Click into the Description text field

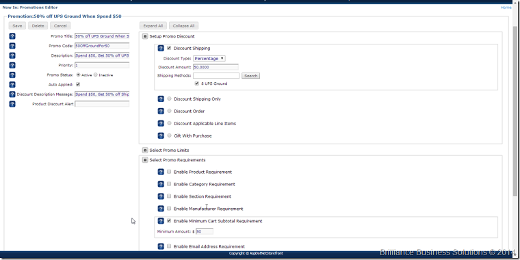(102, 55)
